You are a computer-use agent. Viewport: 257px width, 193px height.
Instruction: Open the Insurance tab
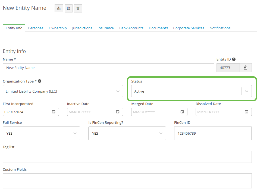(106, 28)
